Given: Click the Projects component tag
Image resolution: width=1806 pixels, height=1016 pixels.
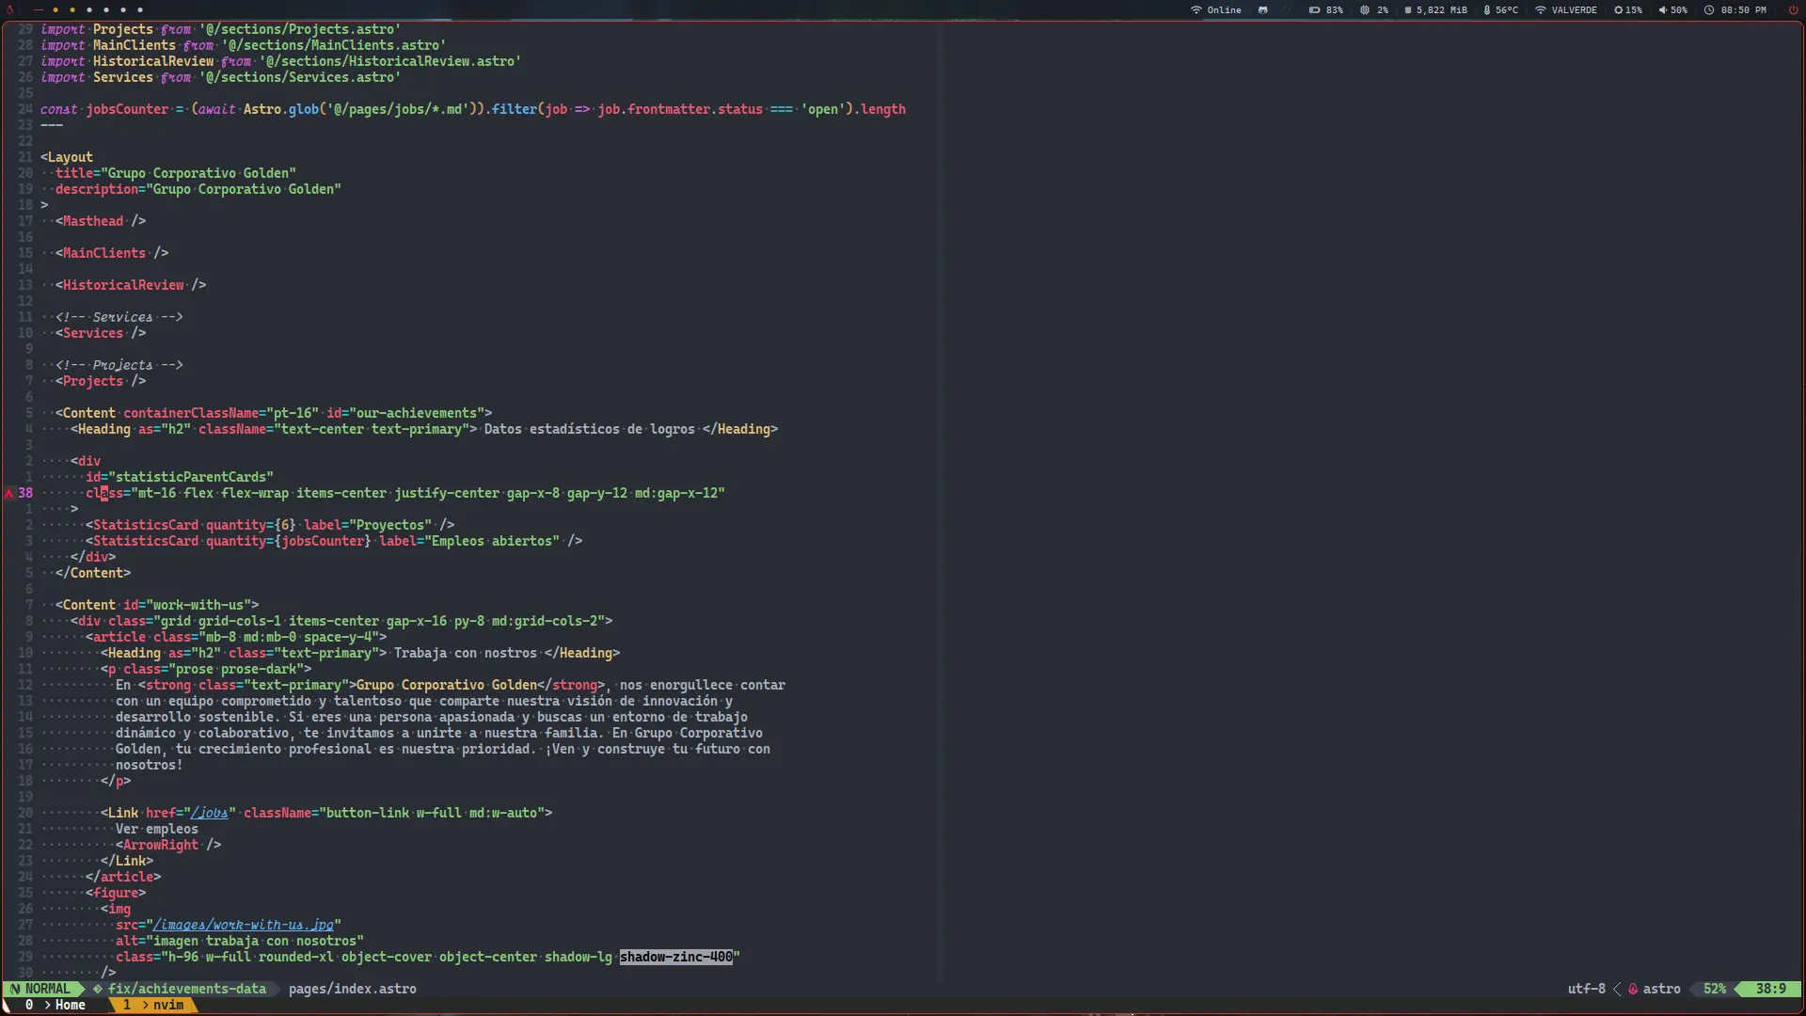Looking at the screenshot, I should coord(93,381).
